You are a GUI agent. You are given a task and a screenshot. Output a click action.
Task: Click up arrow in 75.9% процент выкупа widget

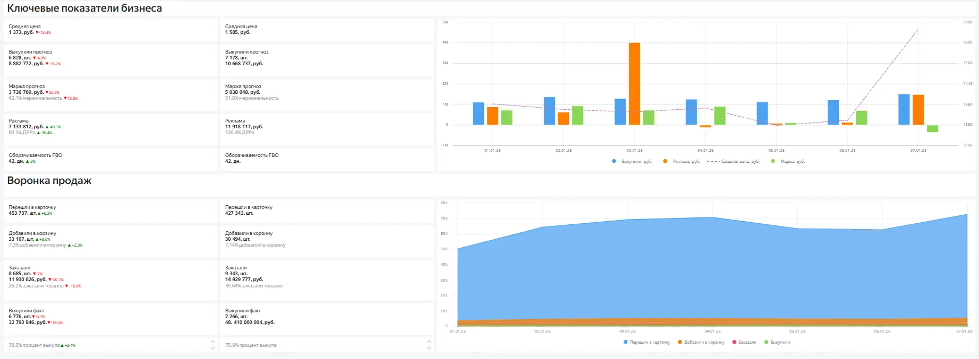(429, 341)
